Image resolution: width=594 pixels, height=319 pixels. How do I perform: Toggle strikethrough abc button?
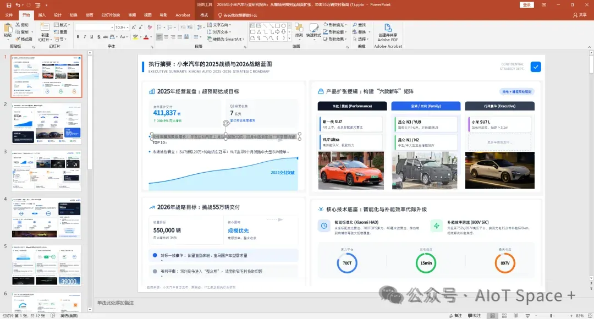tap(106, 37)
